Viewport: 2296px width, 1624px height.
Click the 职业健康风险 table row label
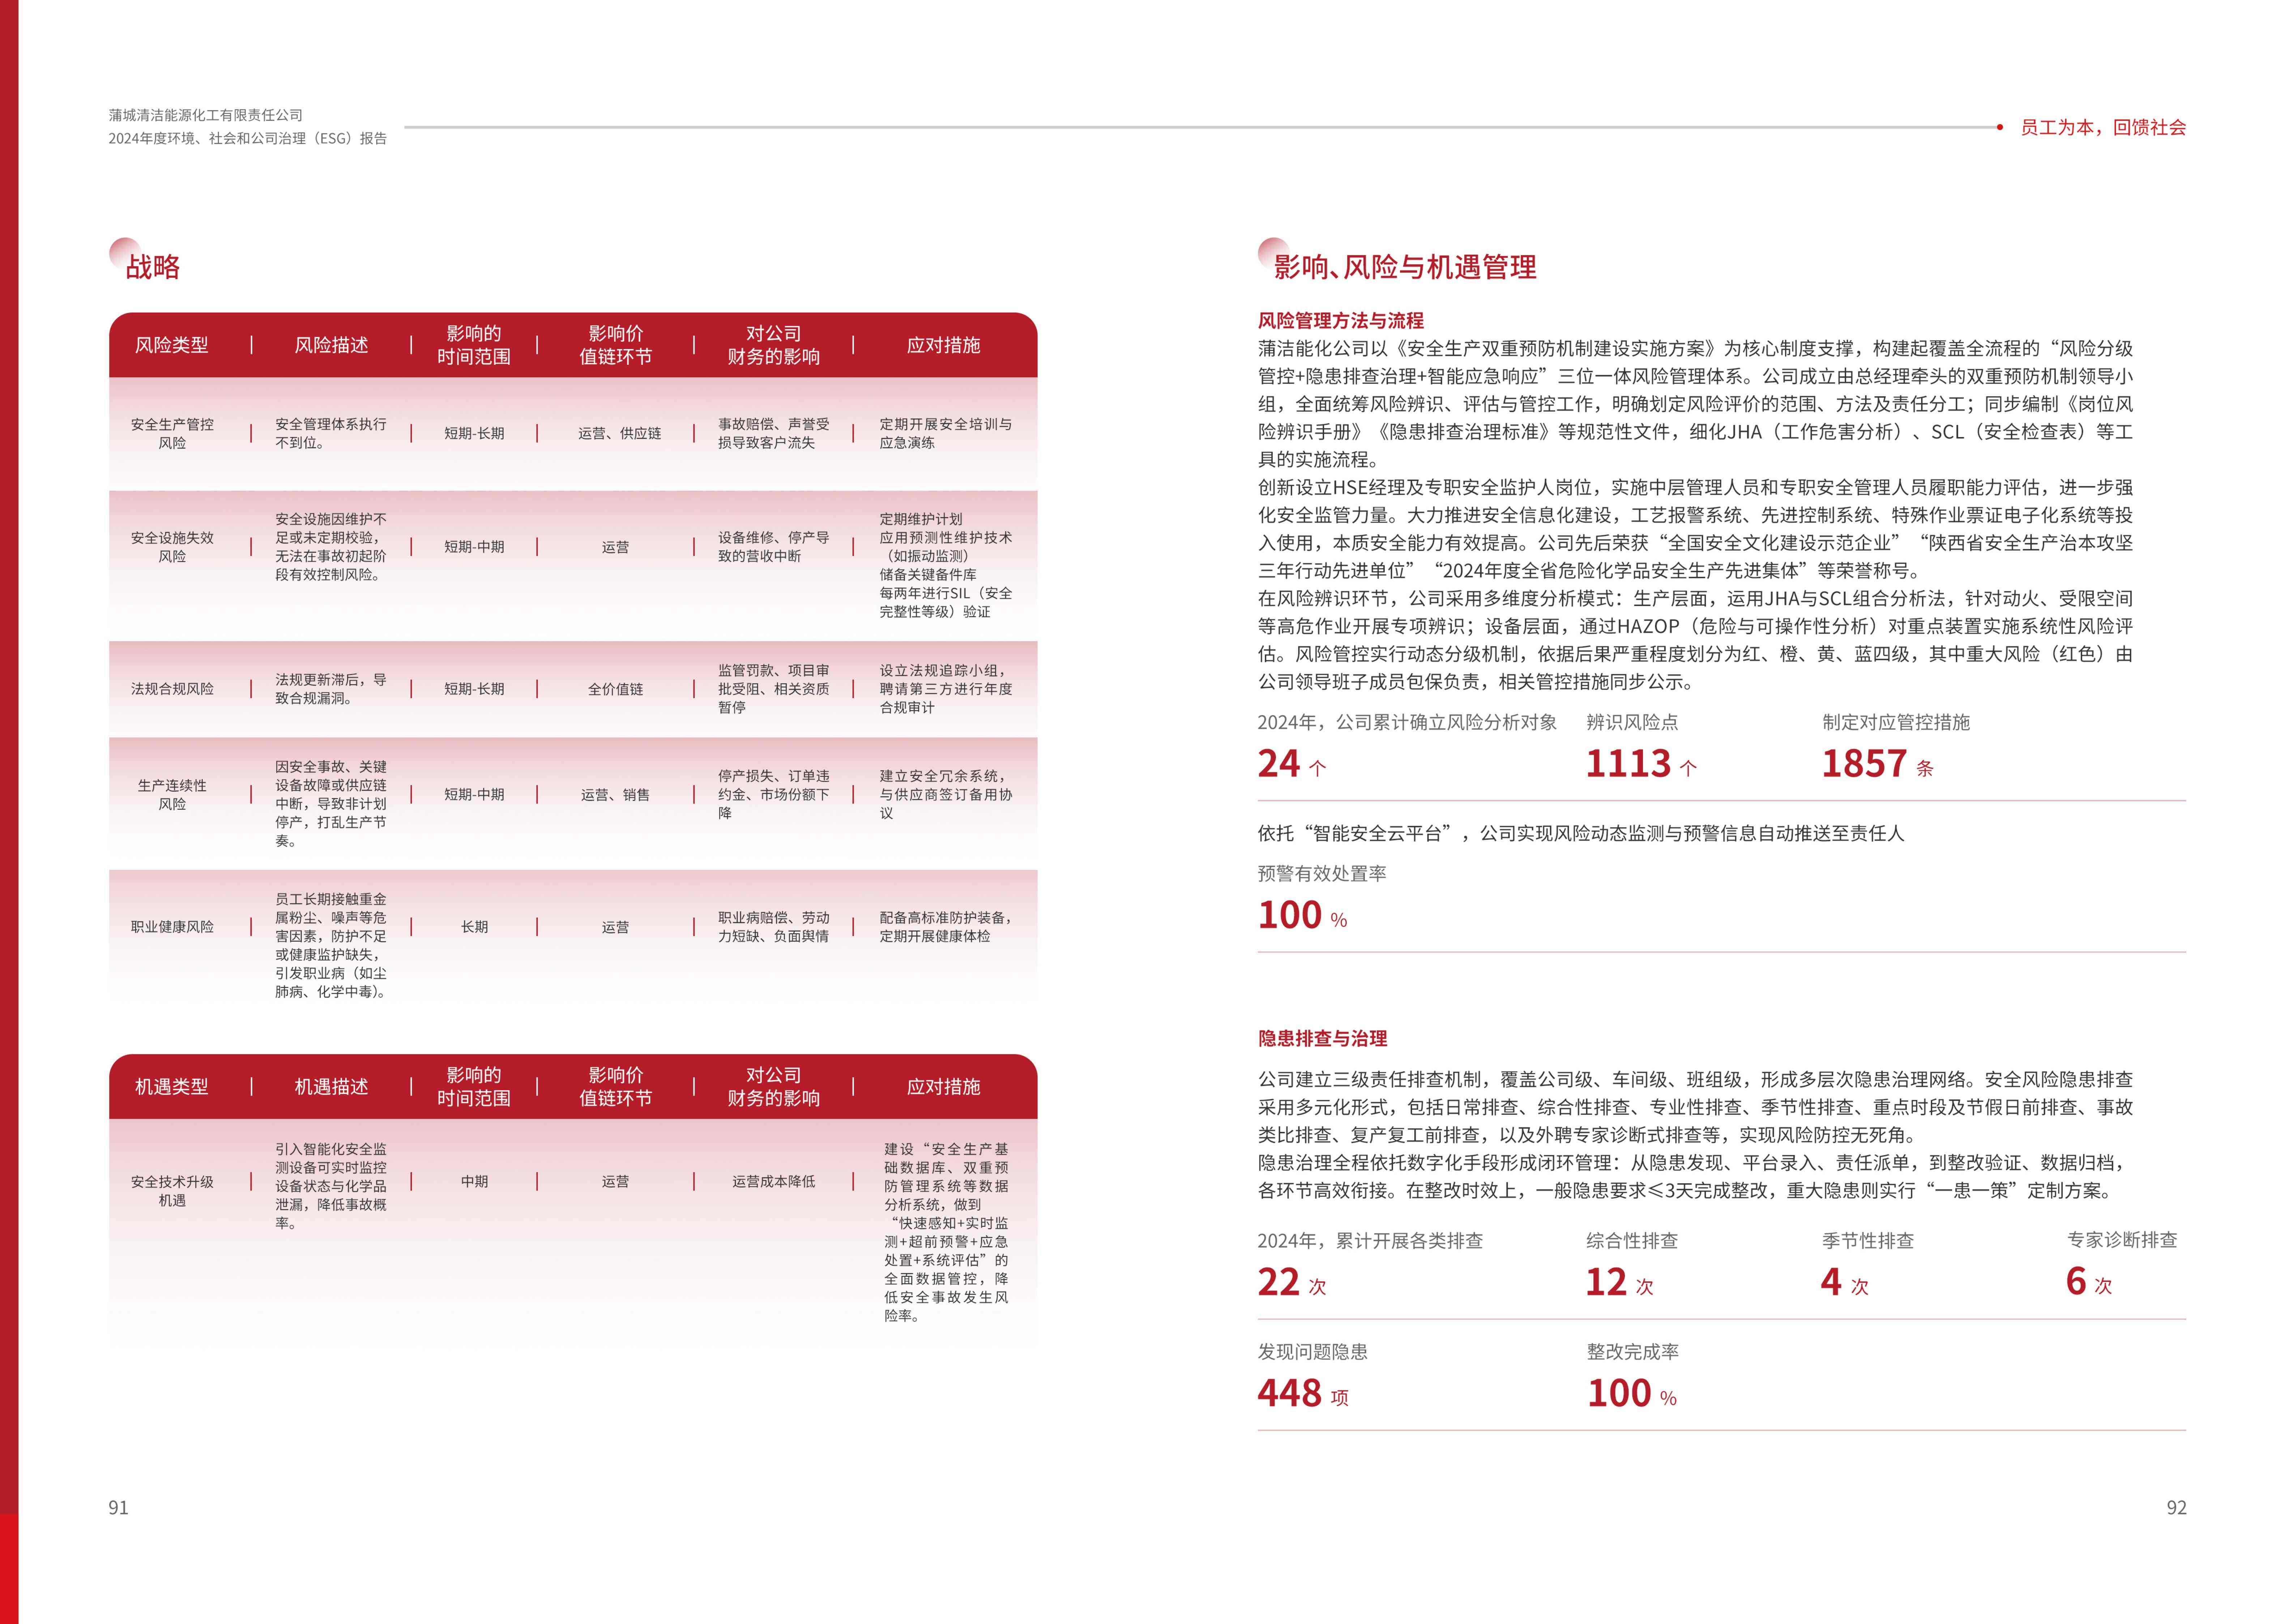(x=172, y=927)
